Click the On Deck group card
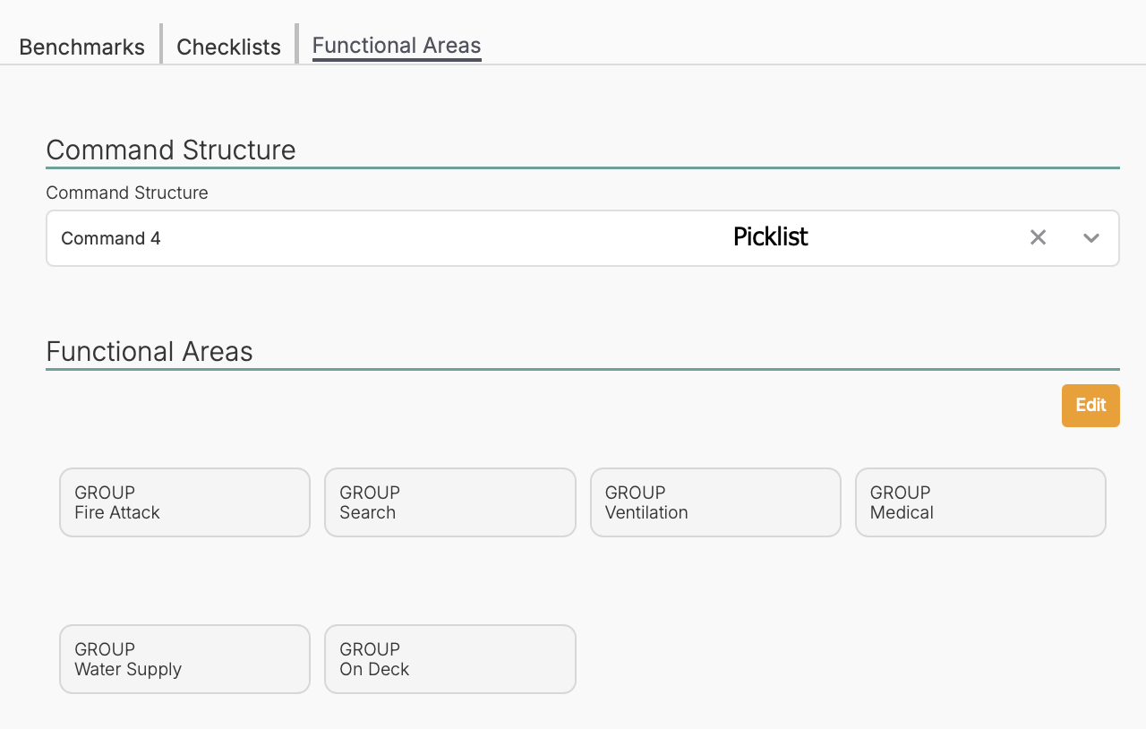Screen dimensions: 1146x729 point(449,659)
